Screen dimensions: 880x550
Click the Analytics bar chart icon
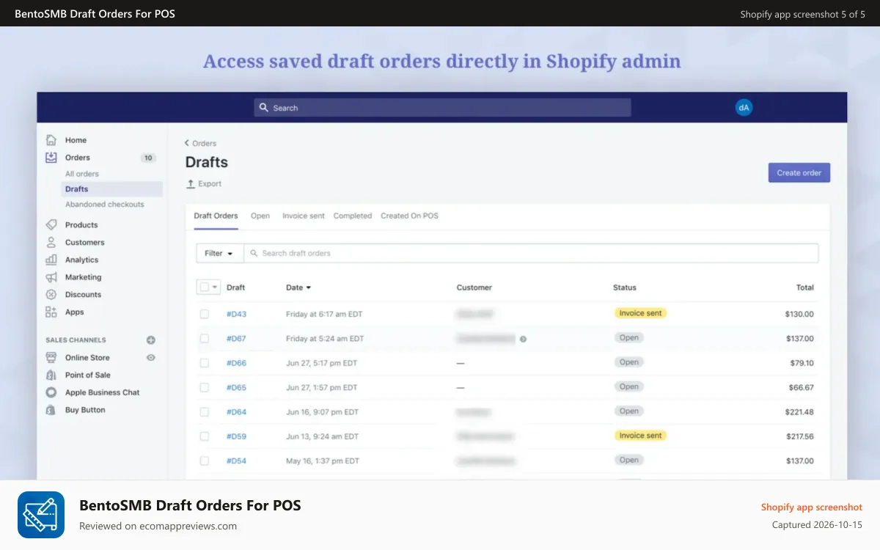pyautogui.click(x=51, y=260)
